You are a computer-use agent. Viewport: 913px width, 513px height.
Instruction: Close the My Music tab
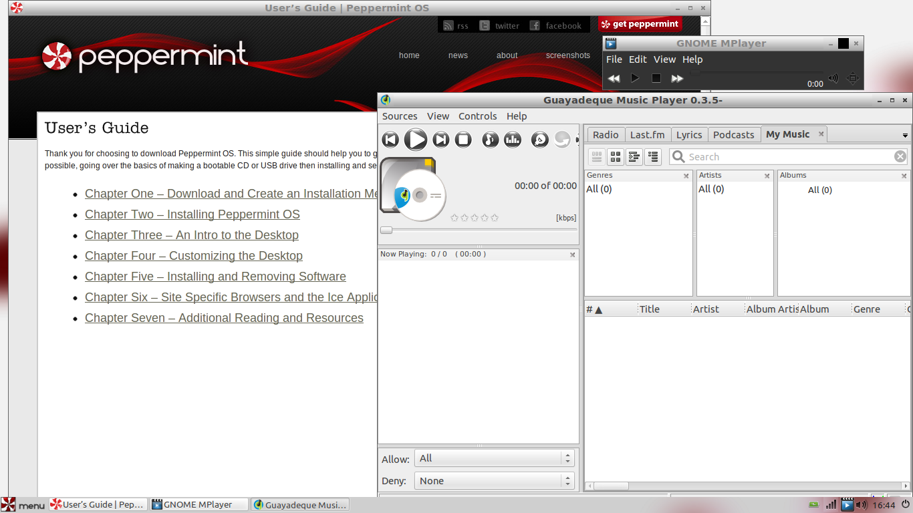coord(821,134)
